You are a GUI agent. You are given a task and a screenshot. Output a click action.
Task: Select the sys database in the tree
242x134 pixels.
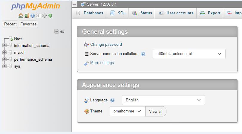(x=17, y=66)
